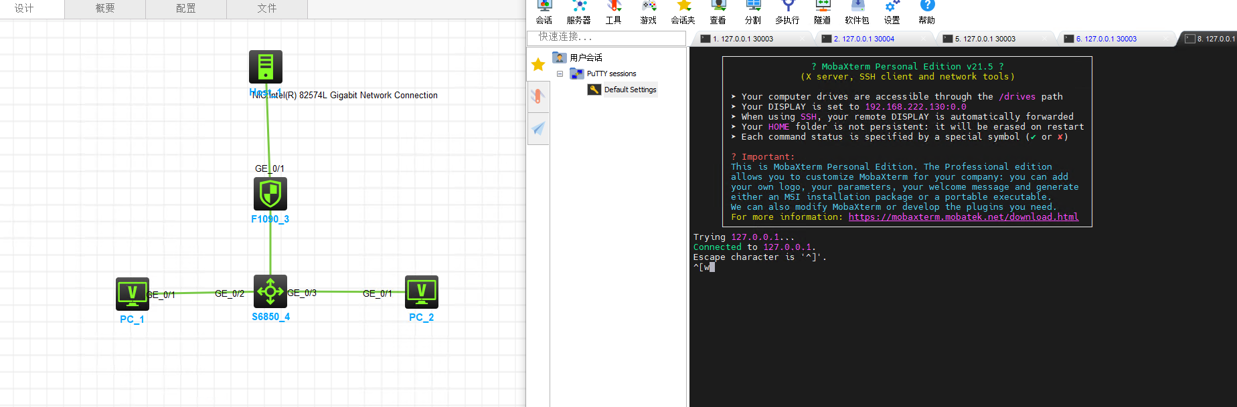Click the 快速连接 quick connect field
This screenshot has width=1237, height=407.
[606, 37]
